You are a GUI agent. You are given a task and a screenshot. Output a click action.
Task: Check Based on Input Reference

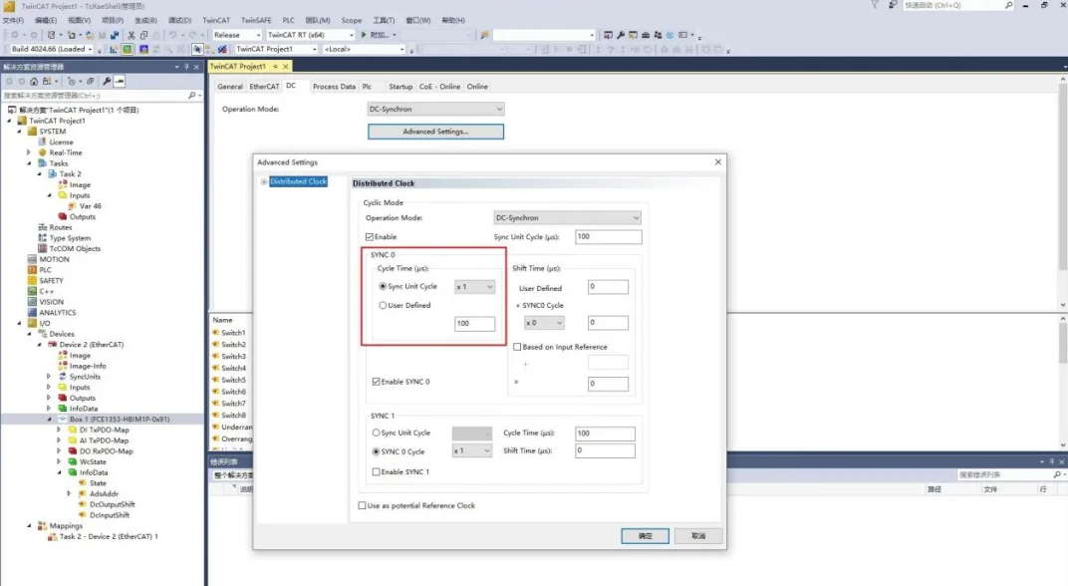(517, 347)
